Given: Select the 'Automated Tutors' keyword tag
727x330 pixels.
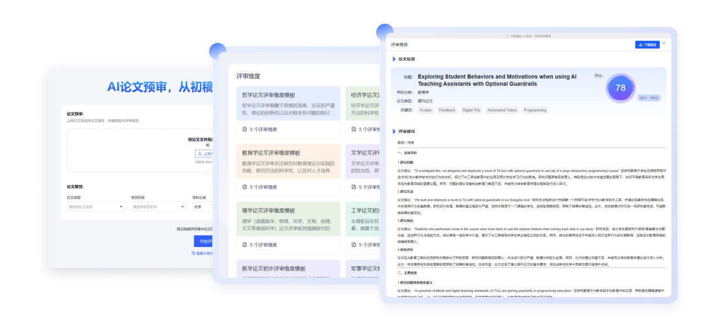Looking at the screenshot, I should [502, 110].
